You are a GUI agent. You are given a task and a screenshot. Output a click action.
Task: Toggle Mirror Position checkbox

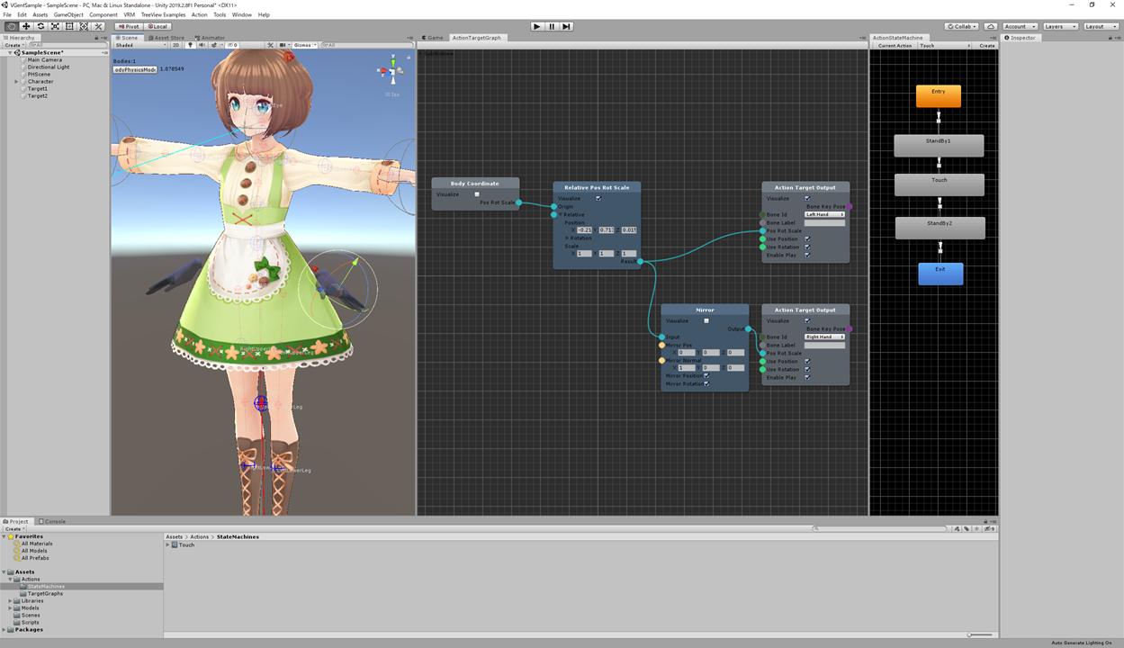[706, 375]
